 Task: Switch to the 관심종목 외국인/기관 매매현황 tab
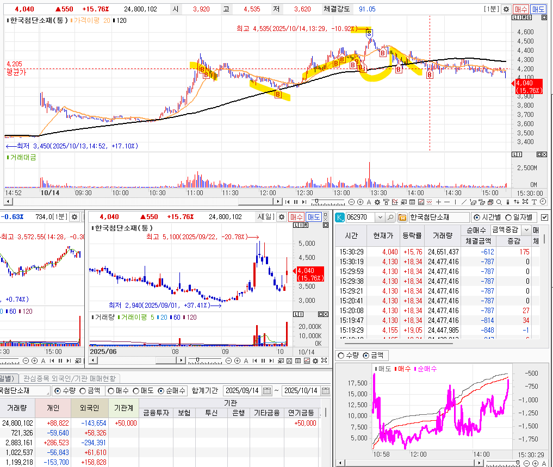coord(70,378)
